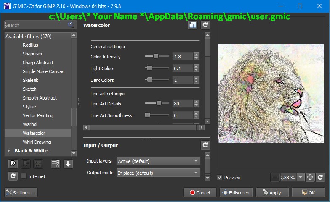Open the Input layers dropdown

[158, 161]
